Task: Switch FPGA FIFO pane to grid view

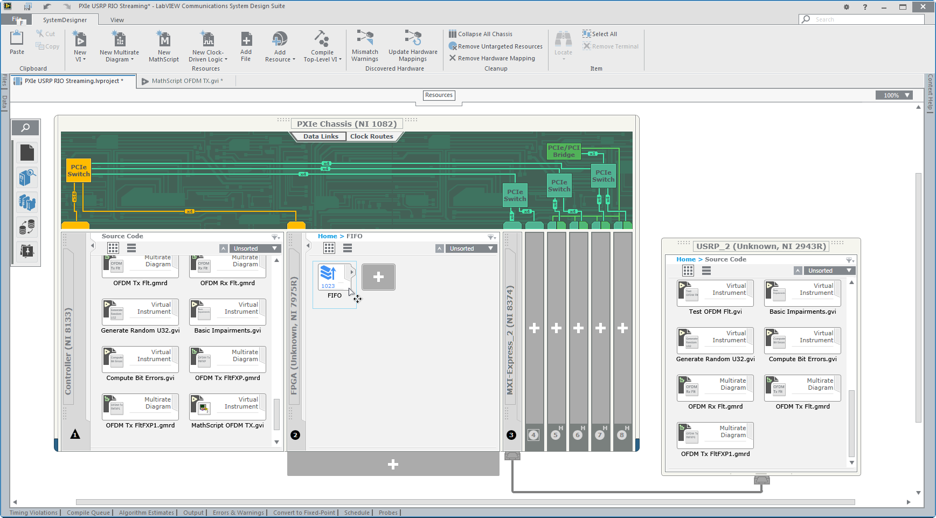Action: 329,248
